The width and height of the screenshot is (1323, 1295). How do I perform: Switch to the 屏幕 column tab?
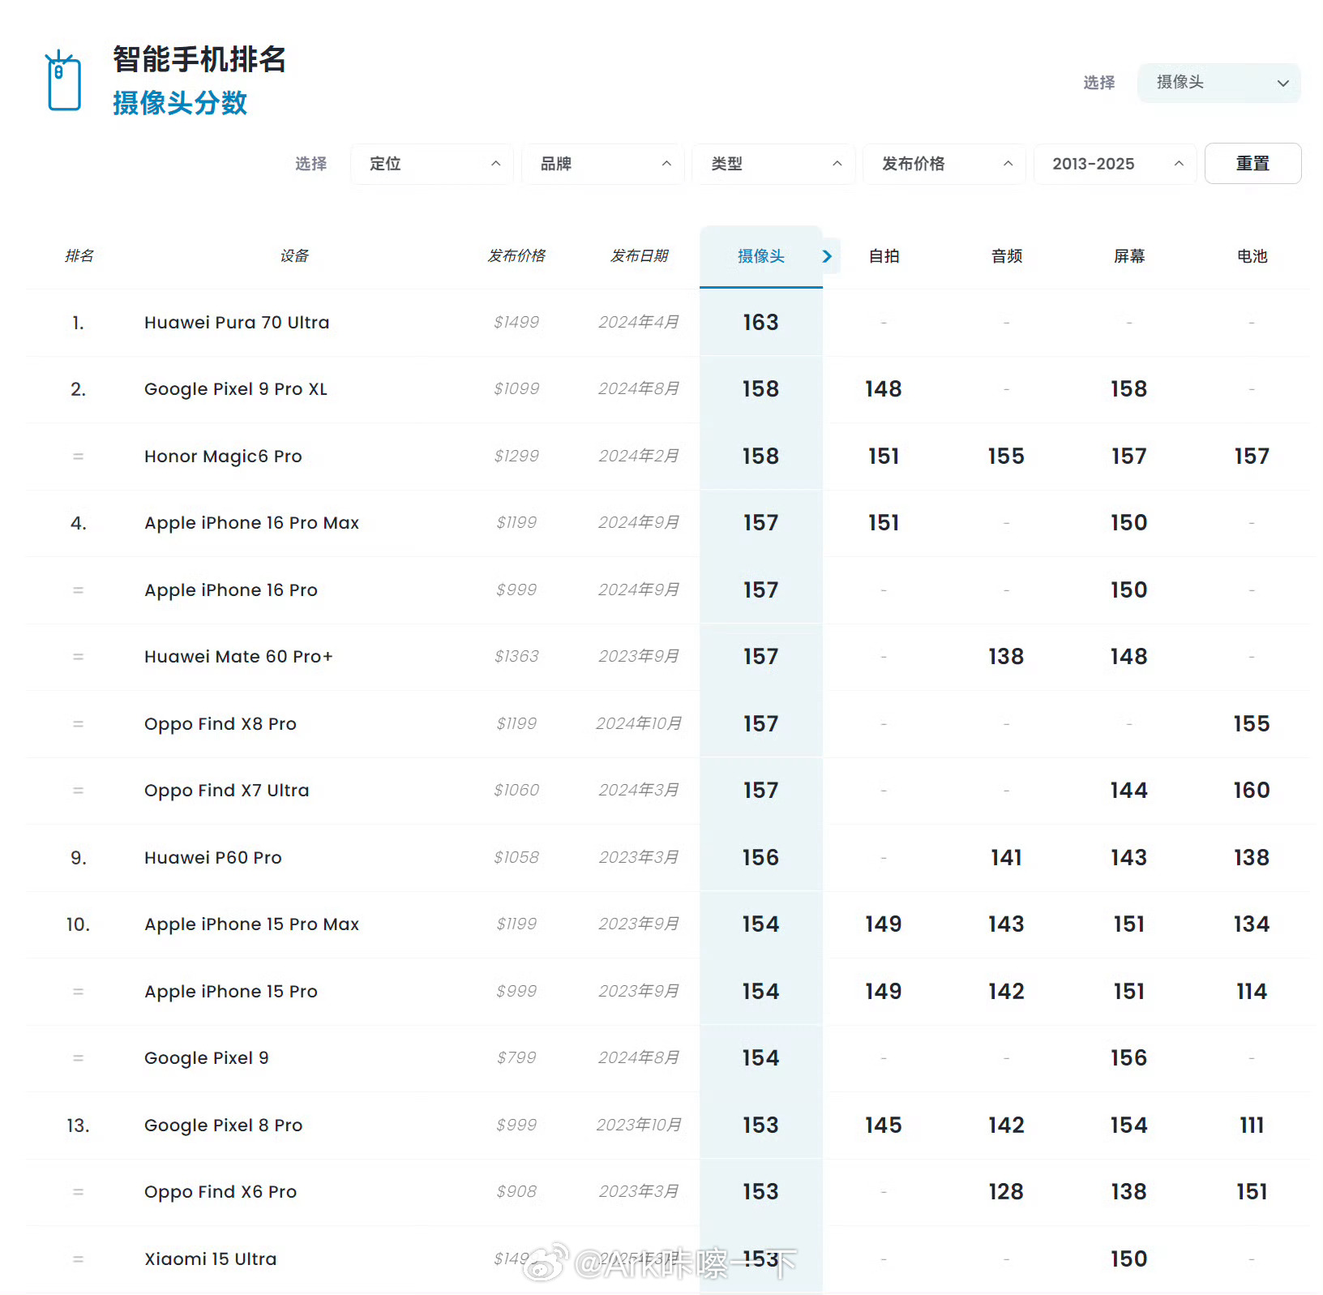pyautogui.click(x=1129, y=256)
